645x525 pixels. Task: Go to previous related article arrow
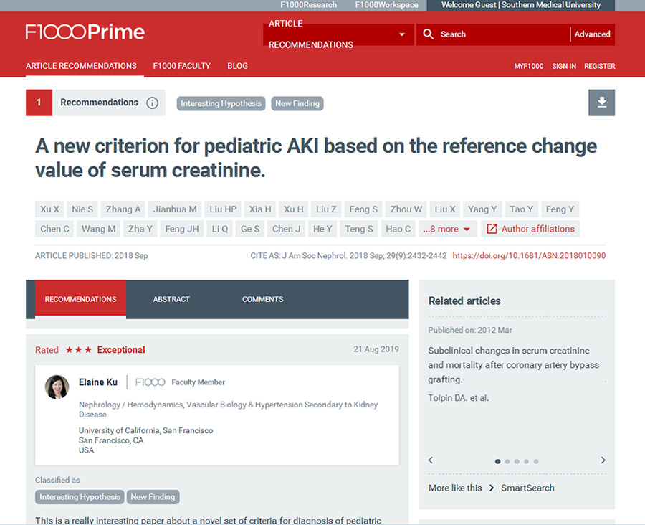tap(431, 460)
